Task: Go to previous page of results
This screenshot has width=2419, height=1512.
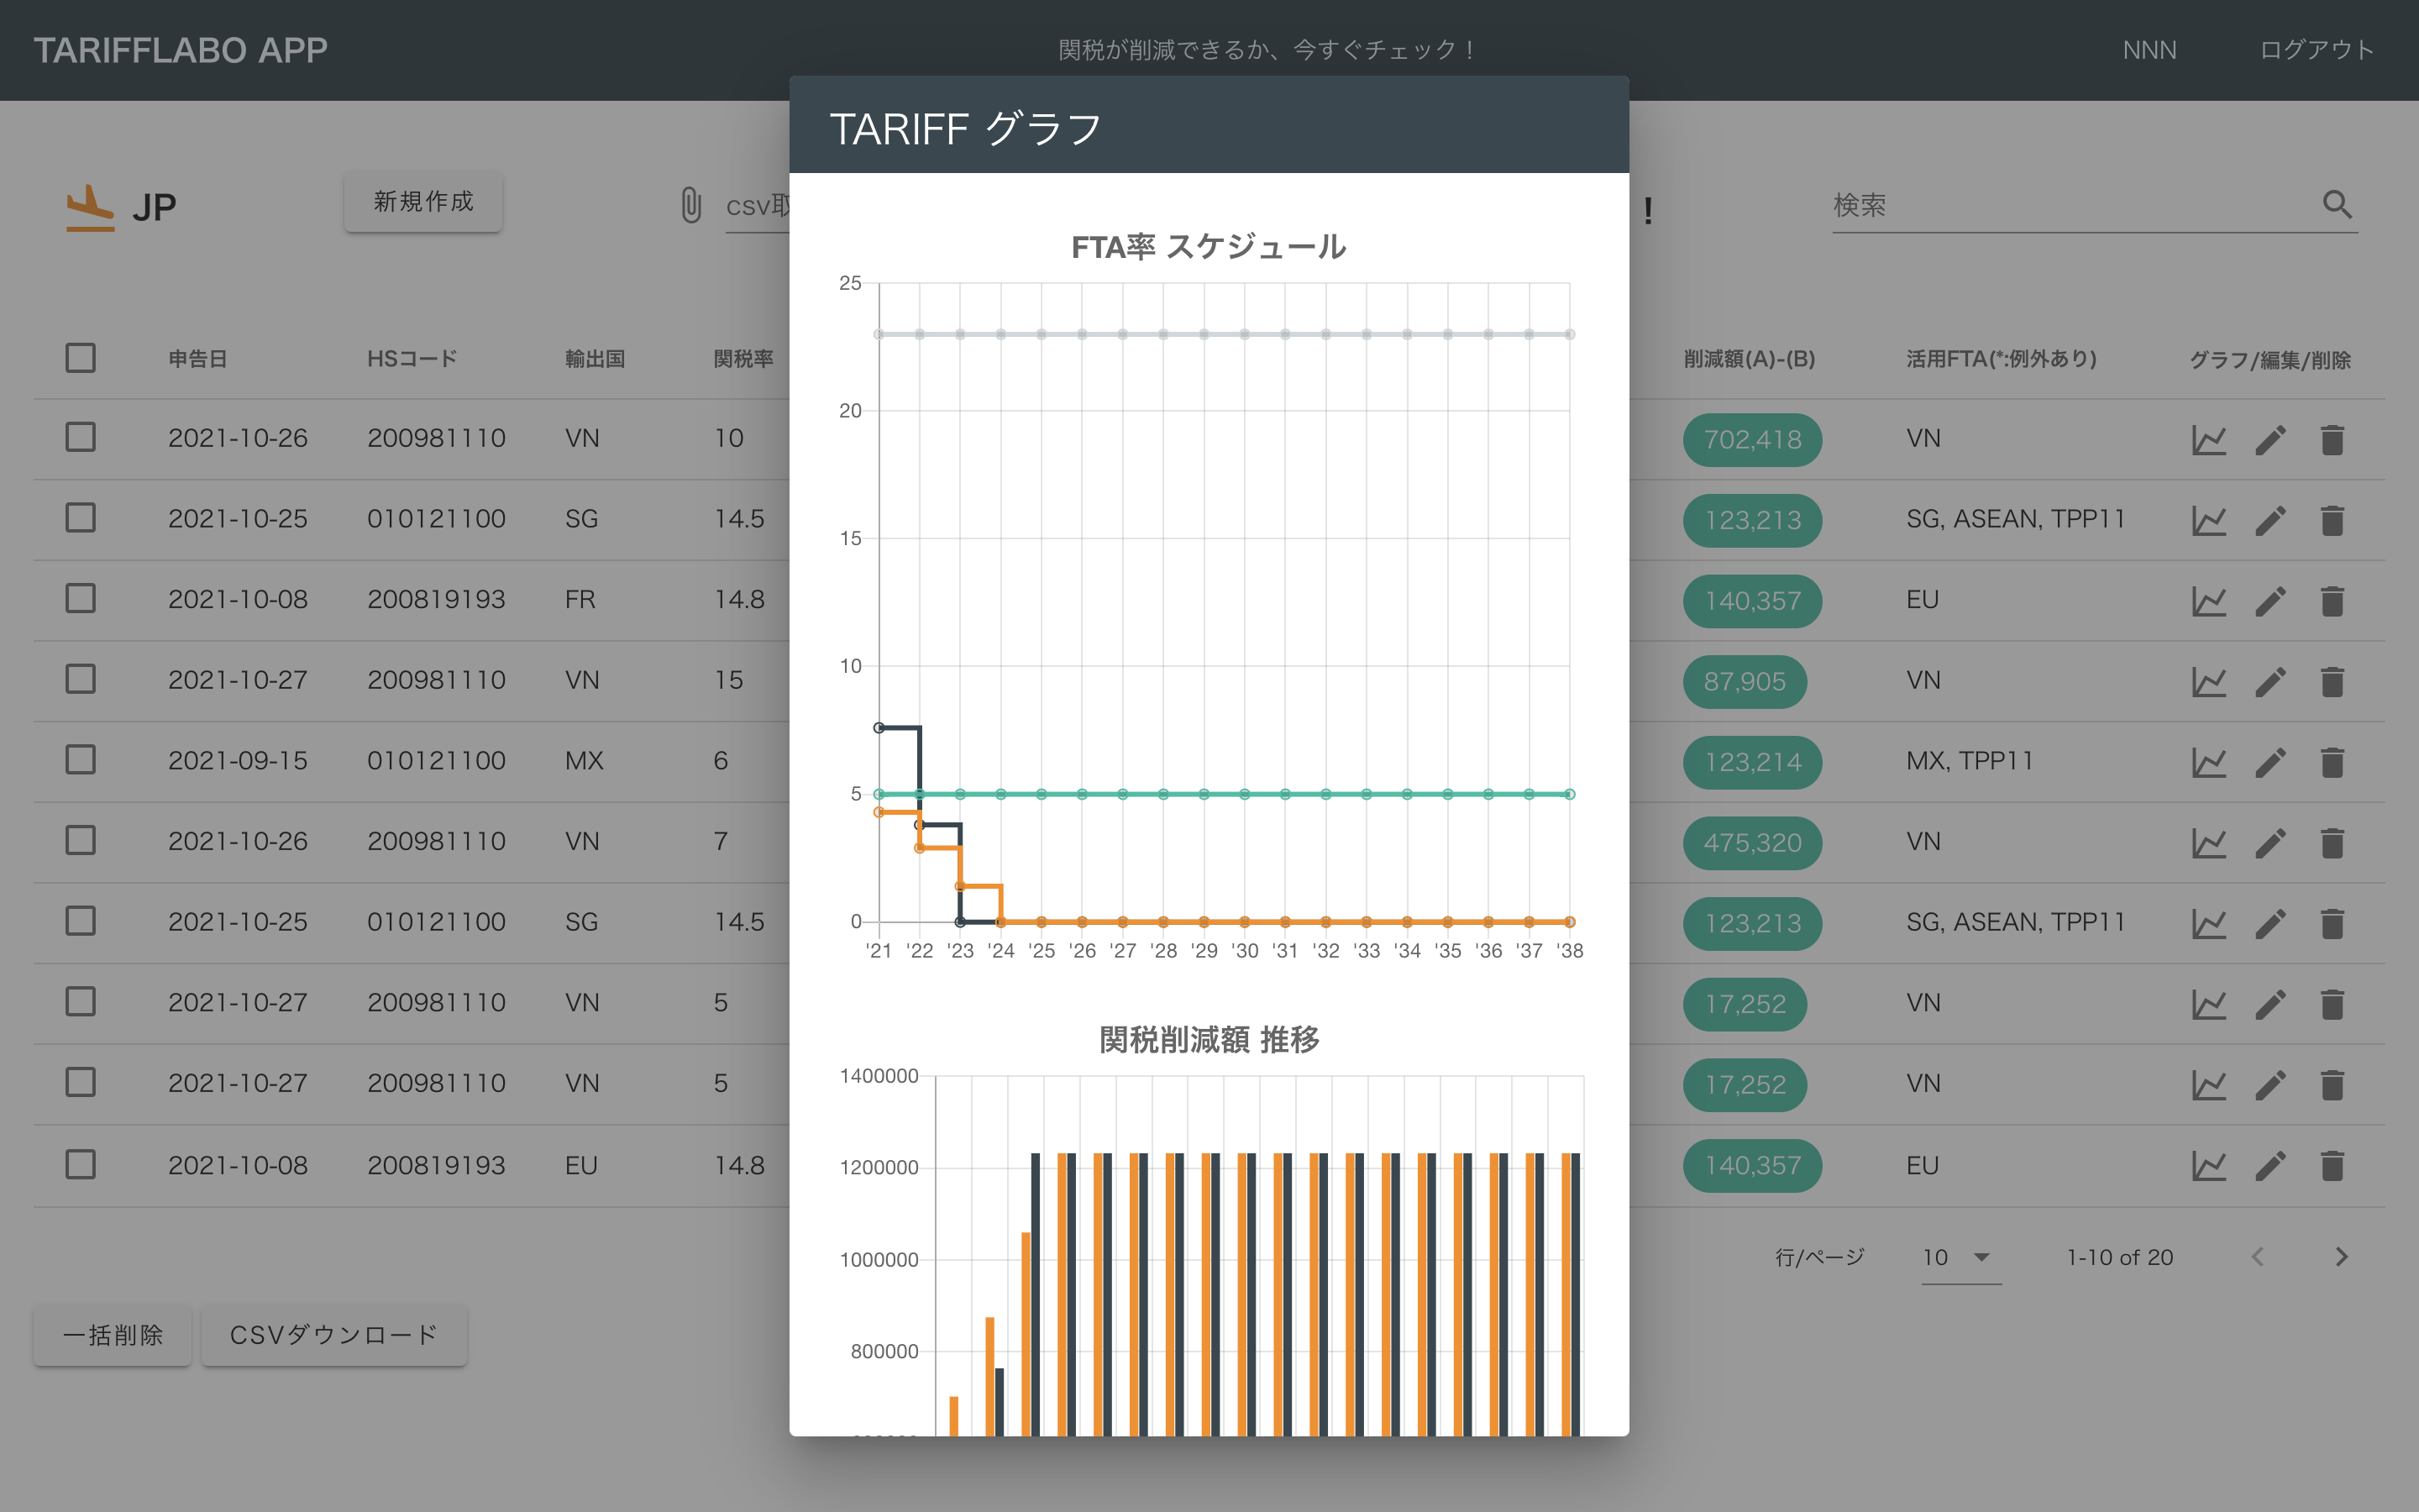Action: click(x=2257, y=1257)
